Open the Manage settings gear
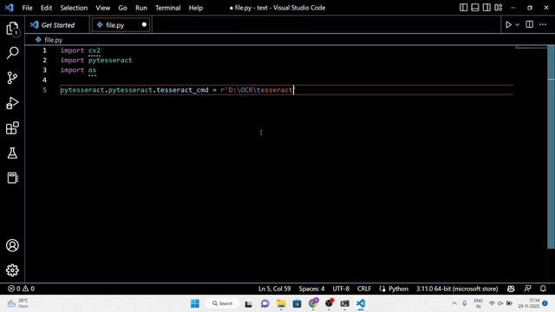Screen dimensions: 555x312 pyautogui.click(x=12, y=270)
